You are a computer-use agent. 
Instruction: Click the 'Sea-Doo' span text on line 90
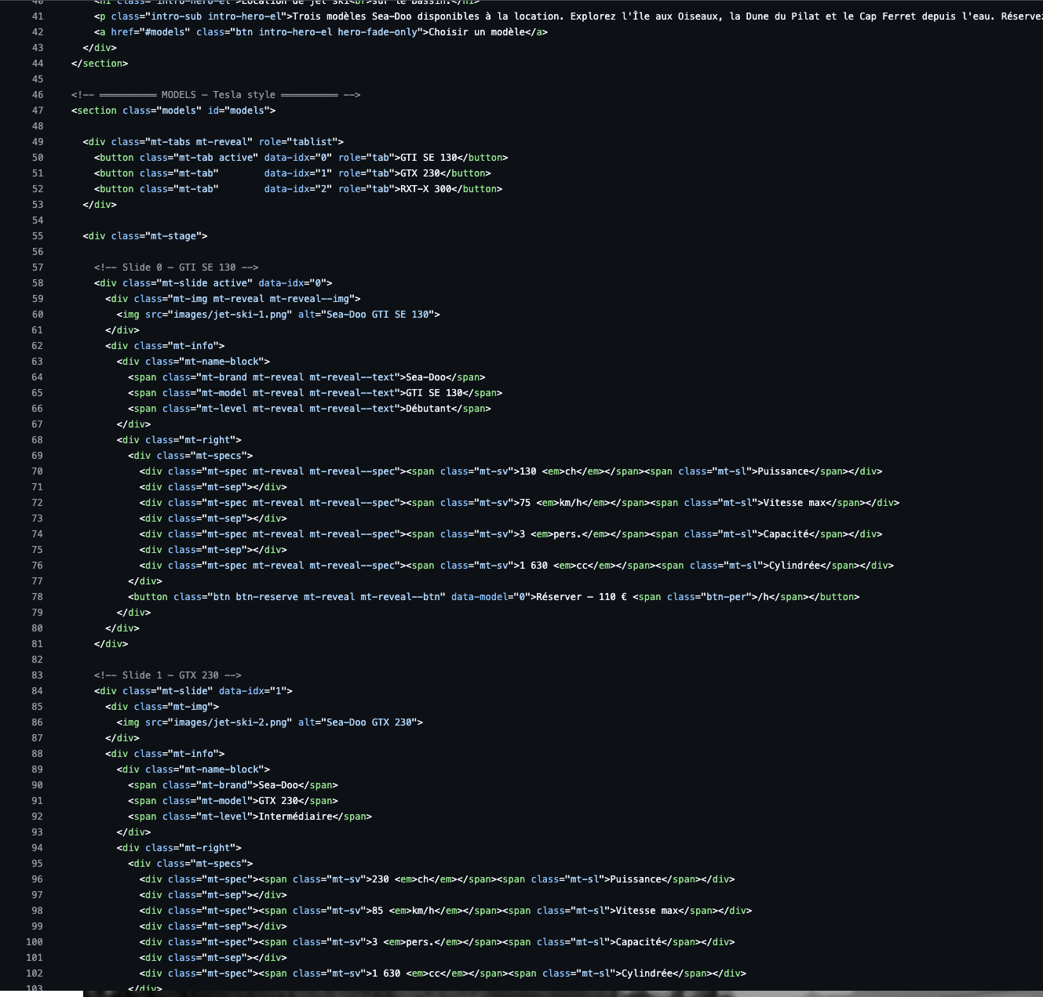(x=279, y=785)
